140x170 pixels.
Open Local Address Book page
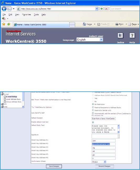point(13,99)
